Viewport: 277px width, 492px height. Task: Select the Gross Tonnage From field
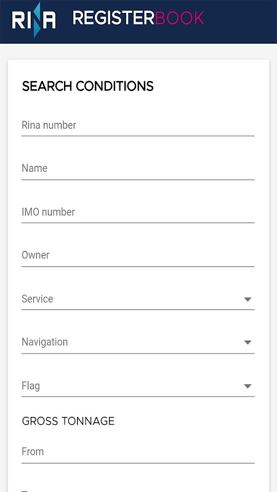[x=138, y=453]
